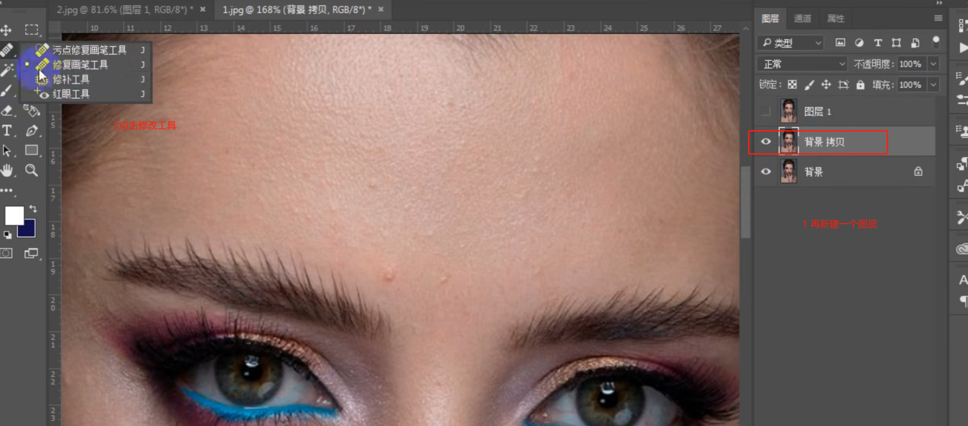Toggle Quick Mask mode

click(x=6, y=253)
